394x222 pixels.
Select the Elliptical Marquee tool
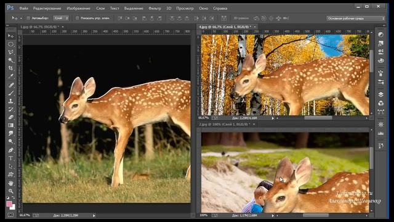10,44
